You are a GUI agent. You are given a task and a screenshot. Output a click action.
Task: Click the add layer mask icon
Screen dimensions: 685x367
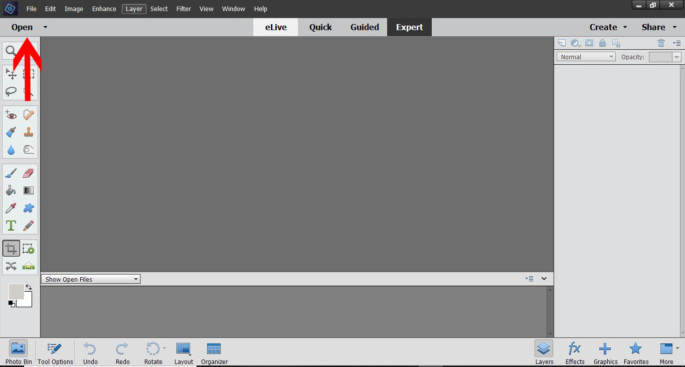(589, 43)
